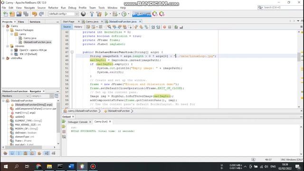Switch to the Canny.java editor tab
The width and height of the screenshot is (304, 171).
click(92, 21)
